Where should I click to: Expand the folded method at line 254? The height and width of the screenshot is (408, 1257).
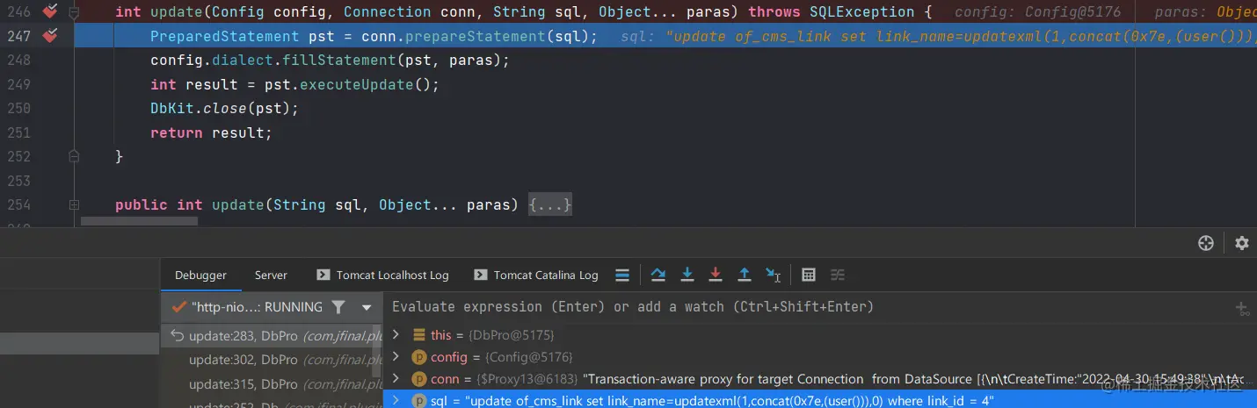(74, 204)
